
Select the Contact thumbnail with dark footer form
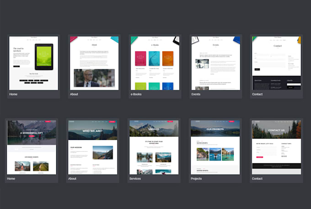pos(276,63)
